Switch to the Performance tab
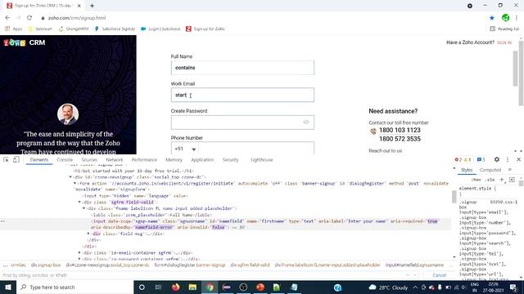The width and height of the screenshot is (524, 294). tap(144, 160)
